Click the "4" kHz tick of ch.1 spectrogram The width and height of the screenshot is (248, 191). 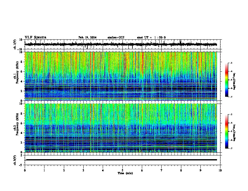(x=22, y=81)
